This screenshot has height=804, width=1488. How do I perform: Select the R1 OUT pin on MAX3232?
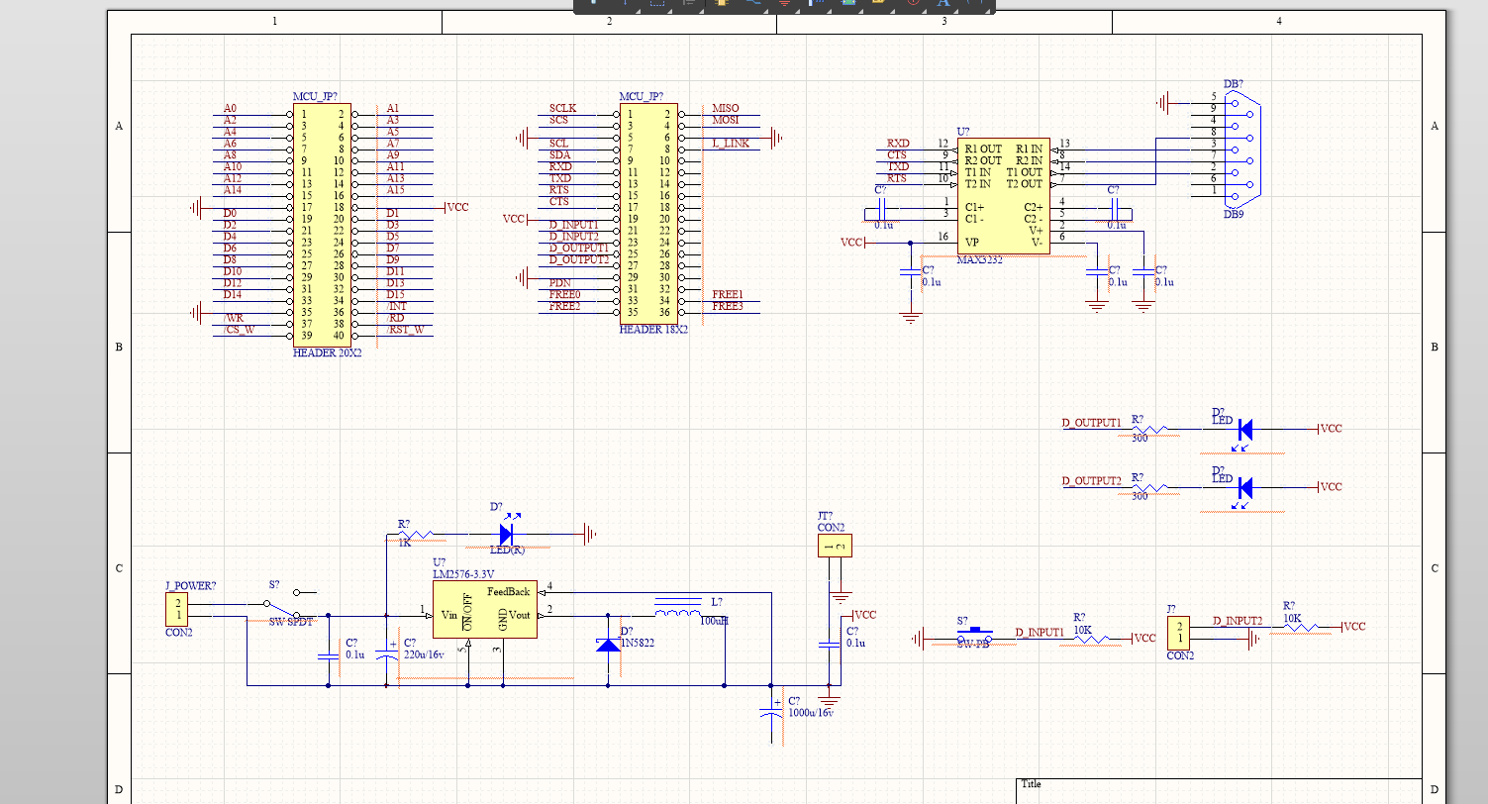point(984,149)
